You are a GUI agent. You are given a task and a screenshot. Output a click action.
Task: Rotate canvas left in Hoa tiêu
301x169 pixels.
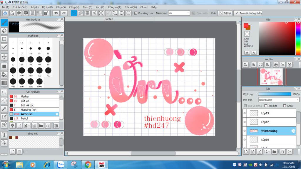click(276, 65)
